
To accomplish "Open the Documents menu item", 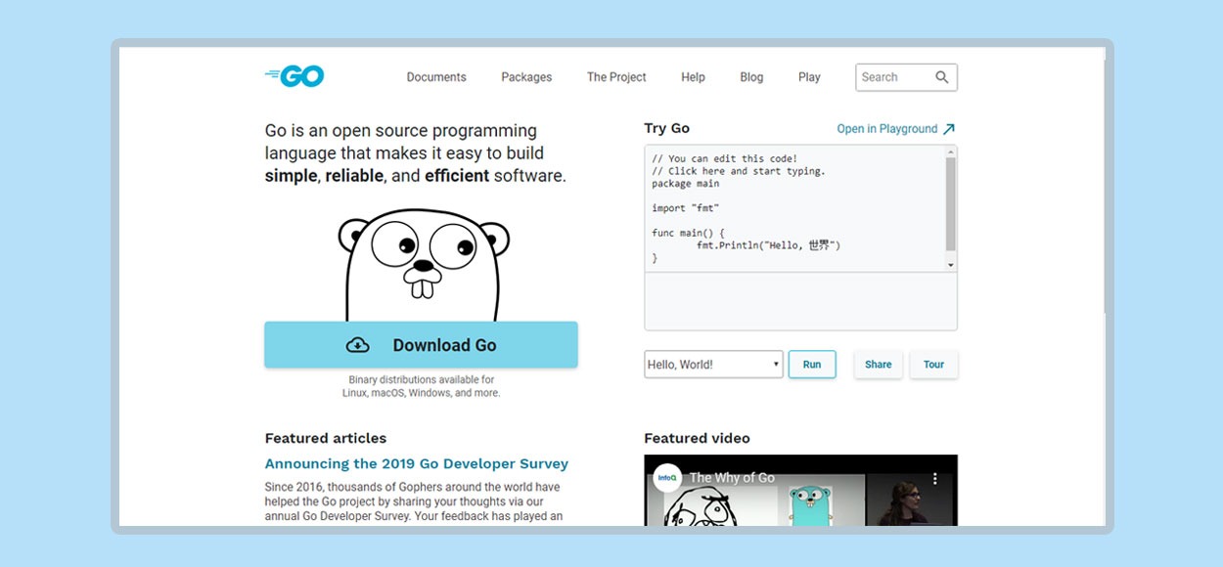I will coord(436,77).
